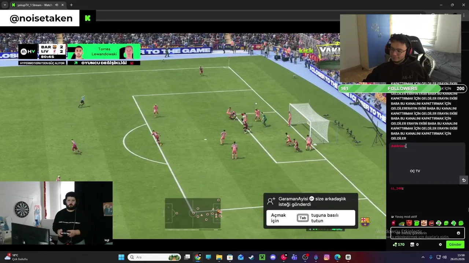Click the 'Yavaş mod aktif' notice
Screen dimensions: 469x263
point(404,217)
